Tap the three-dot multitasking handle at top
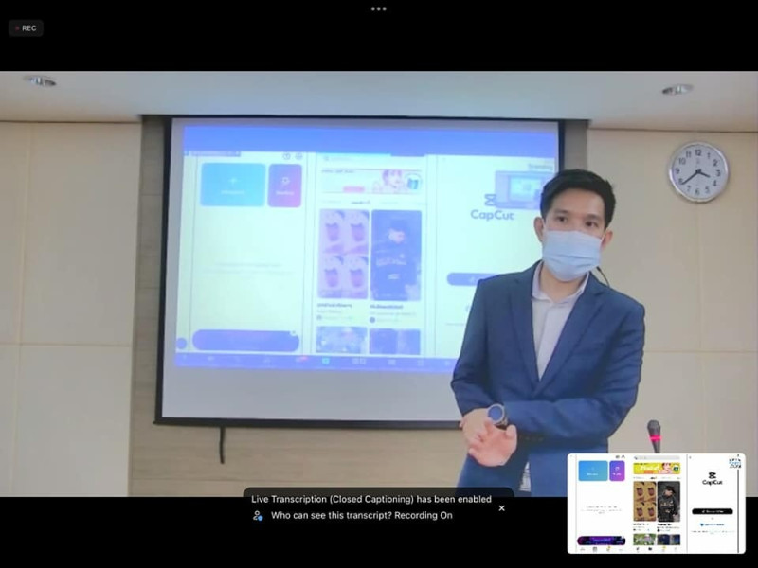The image size is (758, 568). [x=379, y=9]
